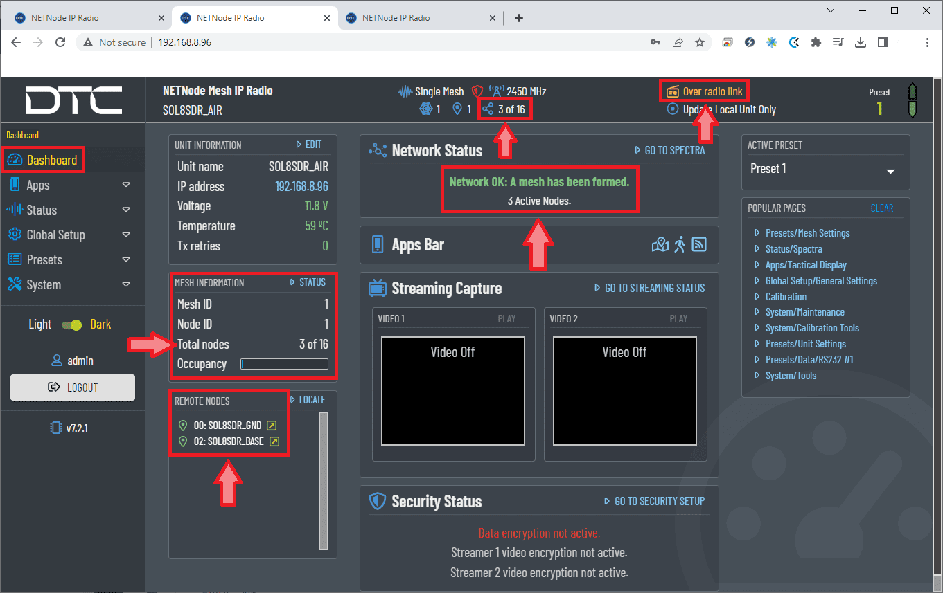Click the RSS feed icon in Apps Bar
Image resolution: width=943 pixels, height=593 pixels.
[699, 244]
